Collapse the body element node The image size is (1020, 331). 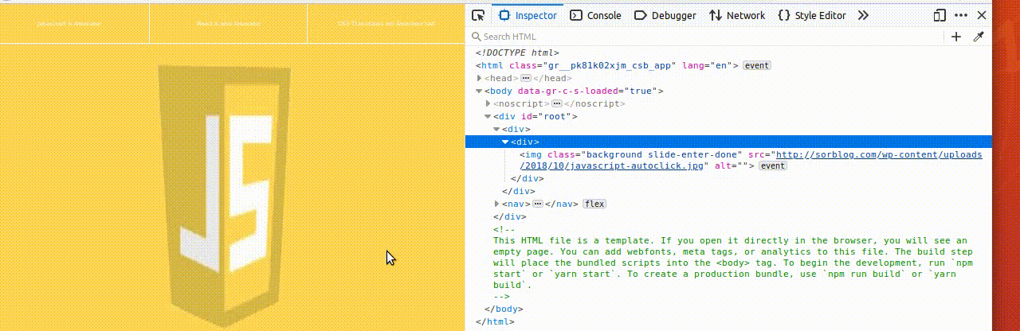point(480,91)
